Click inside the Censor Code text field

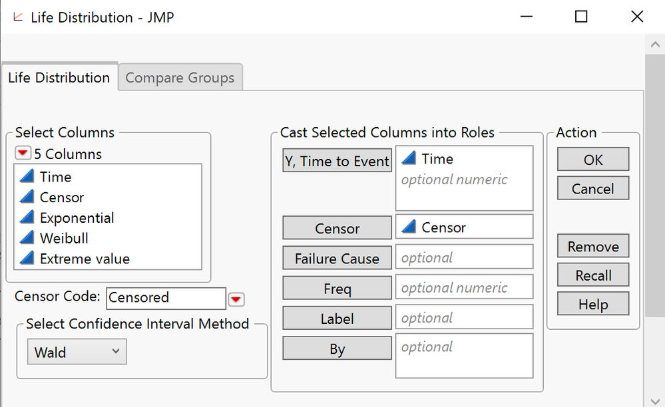[x=165, y=298]
